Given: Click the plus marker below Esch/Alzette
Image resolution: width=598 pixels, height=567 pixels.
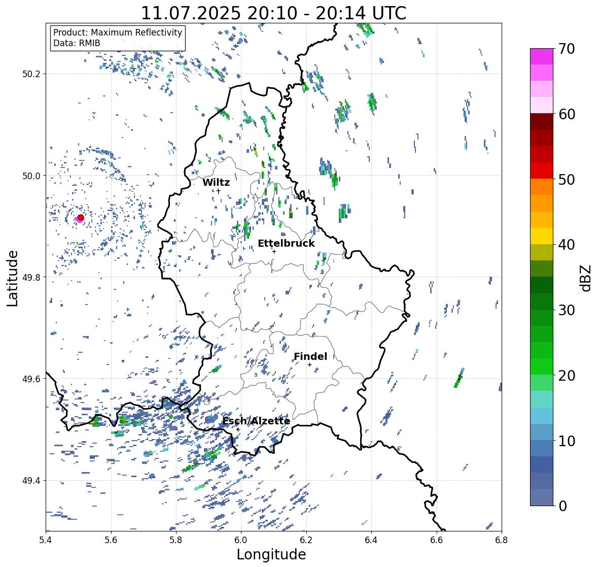Looking at the screenshot, I should [x=238, y=429].
